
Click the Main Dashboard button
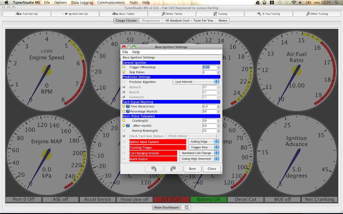[x=166, y=208]
